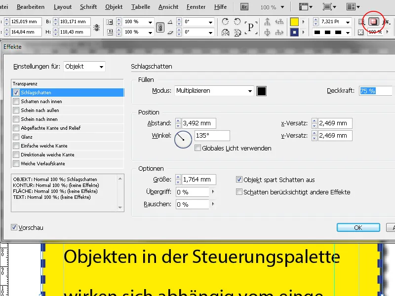
Task: Expand the blue stroke swatch arrow
Action: (x=304, y=32)
